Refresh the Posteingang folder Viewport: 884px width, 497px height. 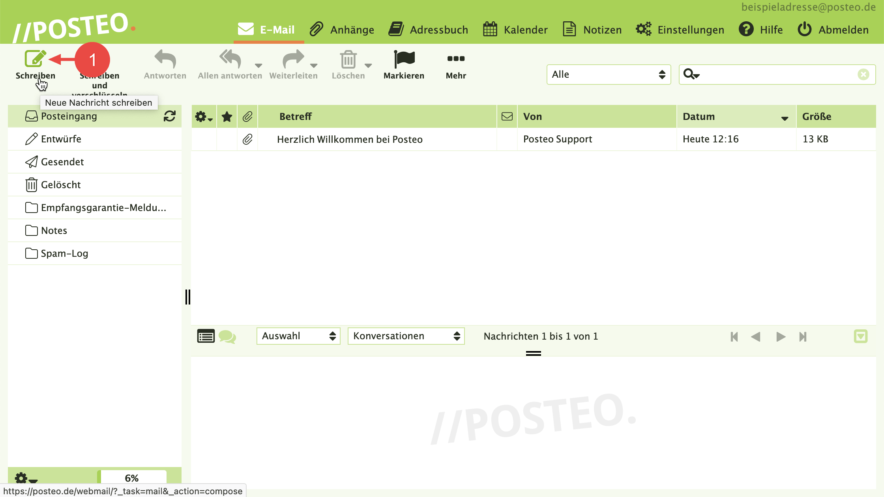point(170,116)
